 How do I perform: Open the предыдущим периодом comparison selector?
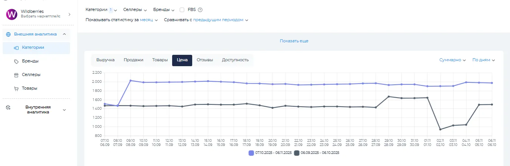coord(220,20)
